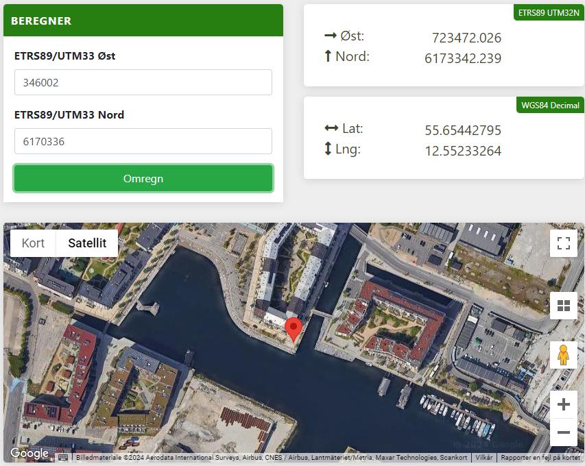Switch map to Satellit view
Image resolution: width=585 pixels, height=466 pixels.
[x=87, y=243]
